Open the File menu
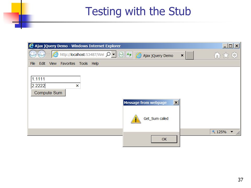Viewport: 251px width, 188px height. [x=33, y=63]
